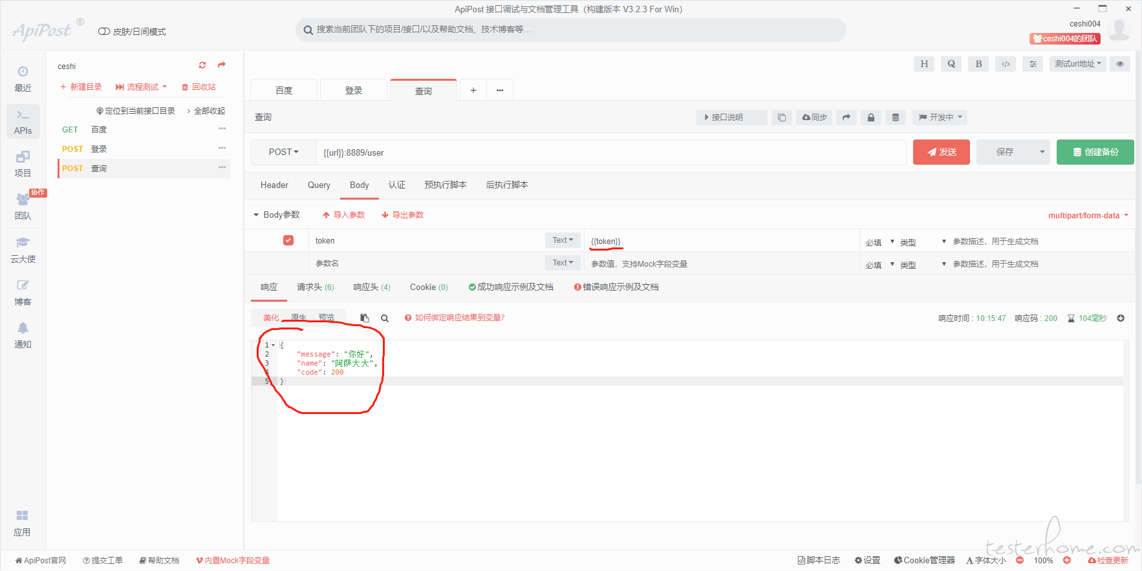The width and height of the screenshot is (1142, 571).
Task: Search in the response body
Action: pyautogui.click(x=385, y=318)
